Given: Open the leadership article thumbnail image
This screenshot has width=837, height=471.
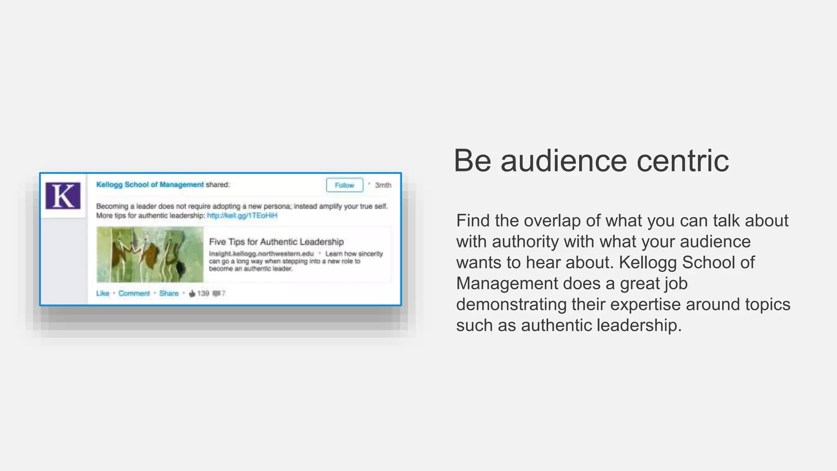Looking at the screenshot, I should (150, 255).
